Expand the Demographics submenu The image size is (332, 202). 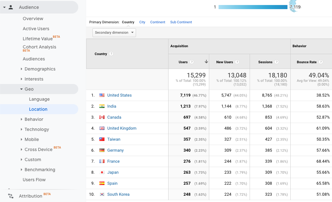(21, 69)
